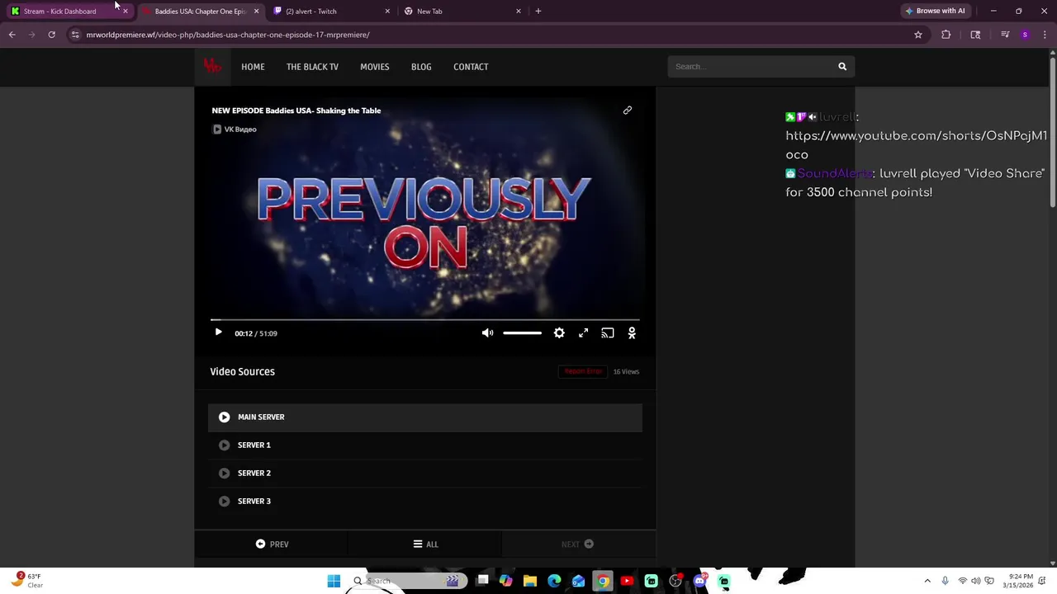Open the site logo home link

click(213, 66)
